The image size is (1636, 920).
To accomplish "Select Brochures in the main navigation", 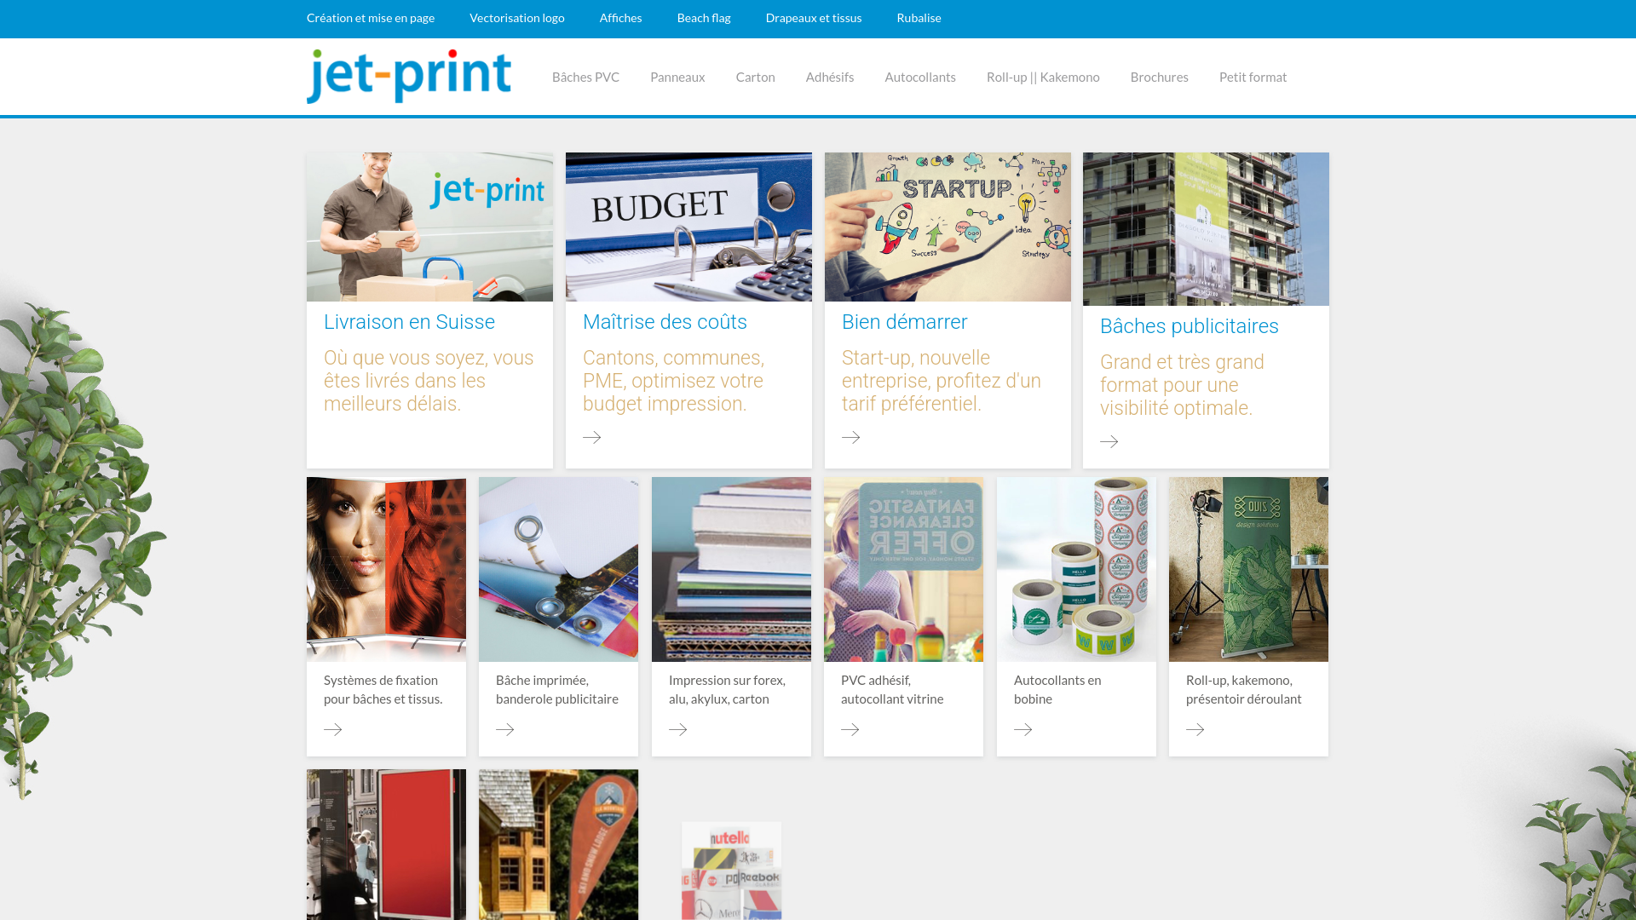I will 1159,77.
